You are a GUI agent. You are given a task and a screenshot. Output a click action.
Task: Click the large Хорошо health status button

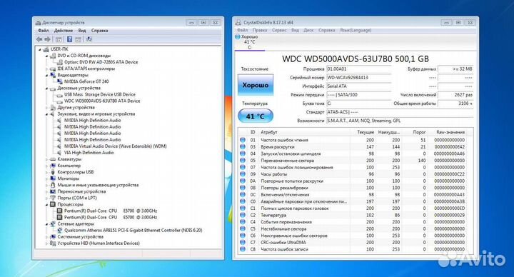pos(256,85)
